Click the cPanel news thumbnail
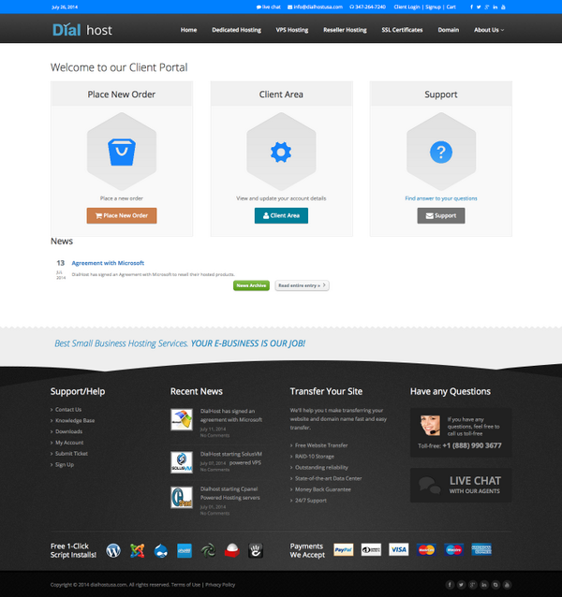Screen dimensions: 562x597 [x=182, y=497]
